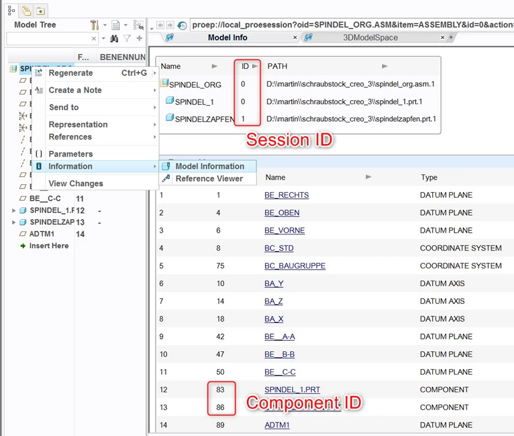The image size is (514, 436).
Task: Open the BE__A-A link
Action: point(280,337)
